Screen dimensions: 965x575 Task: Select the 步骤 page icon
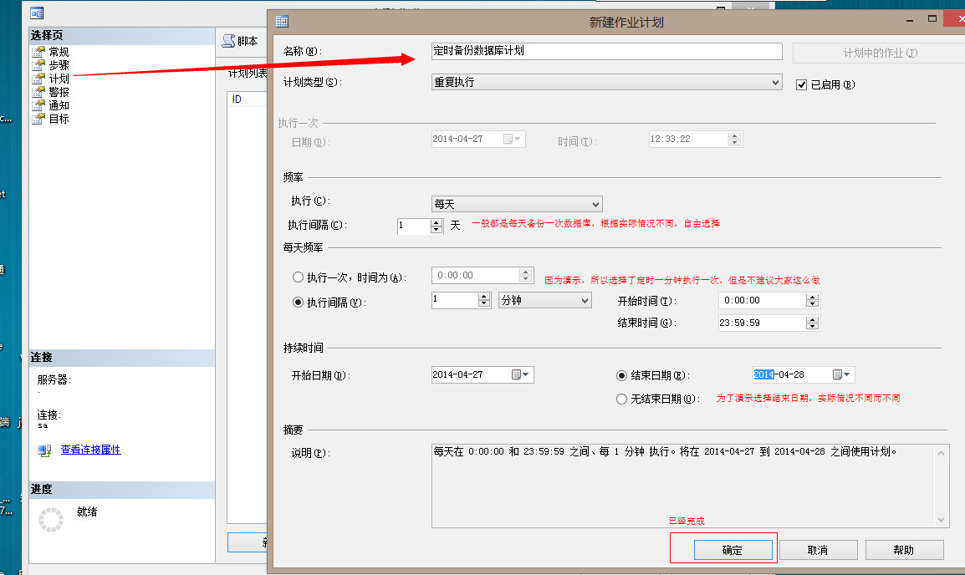tap(38, 65)
